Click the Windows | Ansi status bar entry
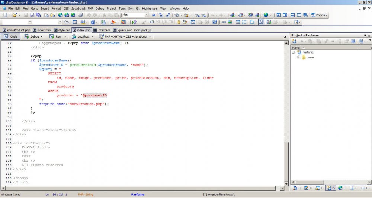 point(11,194)
